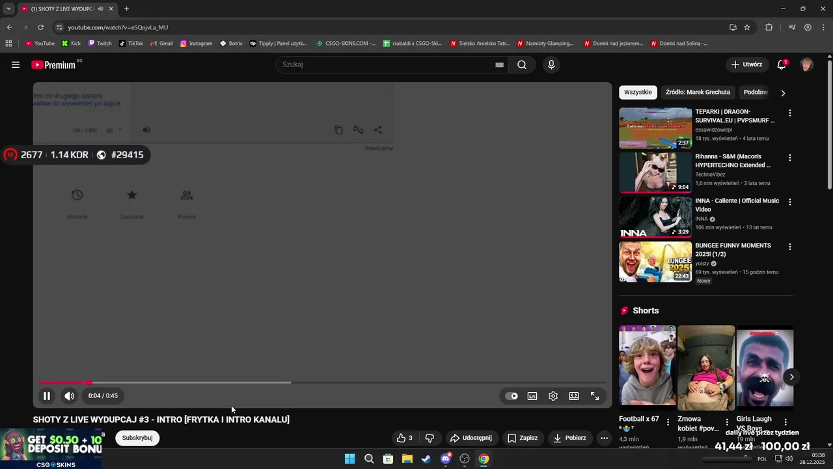Open options for BUNGEE FUNNY MOMENTS video
The height and width of the screenshot is (469, 833).
(790, 247)
